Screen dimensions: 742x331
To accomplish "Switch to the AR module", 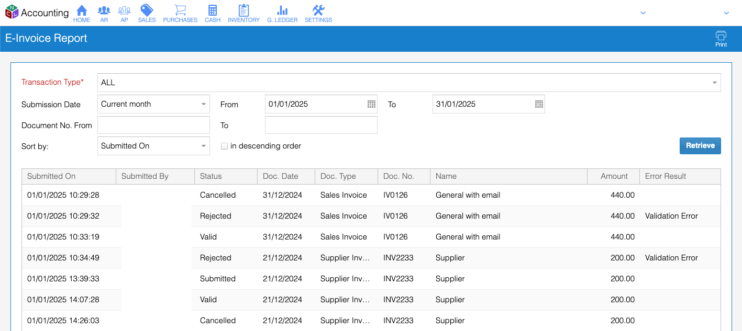I will pos(104,13).
